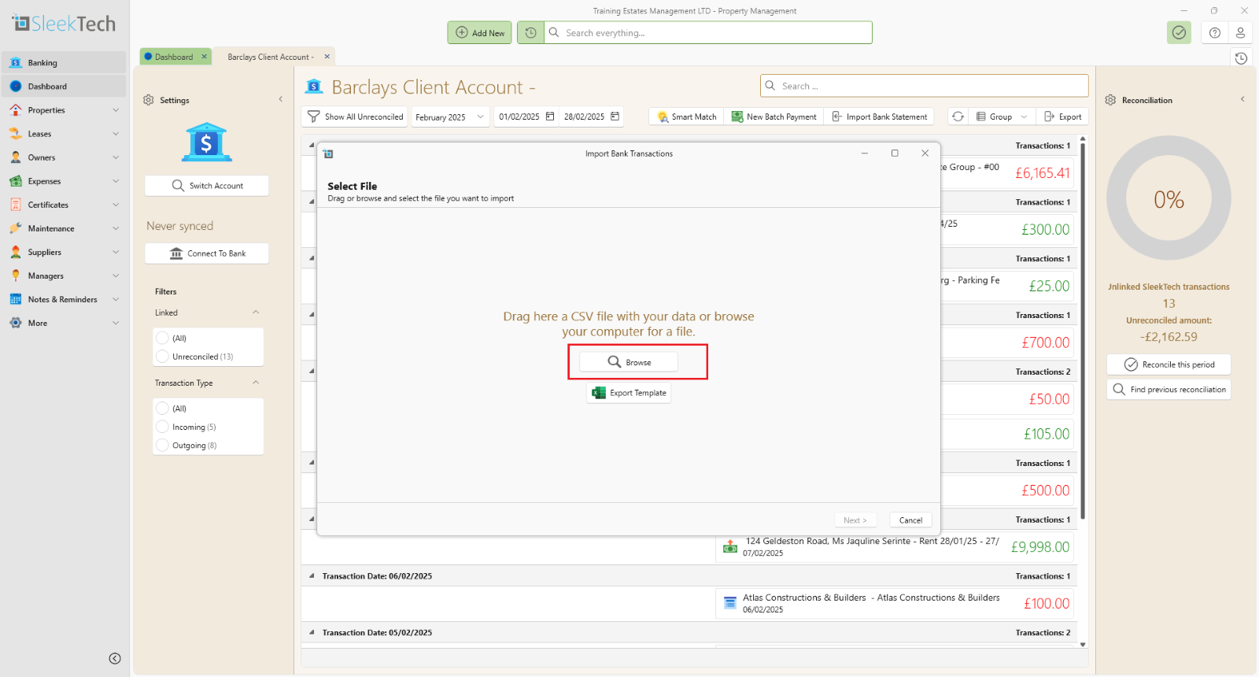
Task: Click the refresh icon in the toolbar
Action: point(958,117)
